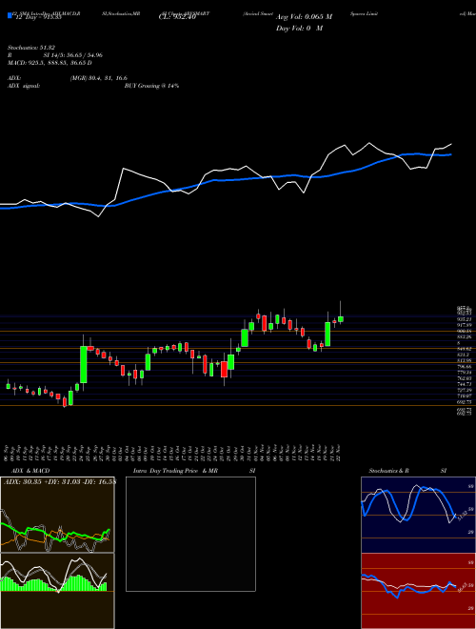Click the 762.03 price axis label
The height and width of the screenshot is (629, 476).
[x=464, y=378]
